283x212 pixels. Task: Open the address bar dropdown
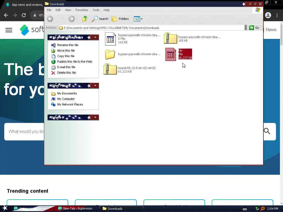(246, 28)
